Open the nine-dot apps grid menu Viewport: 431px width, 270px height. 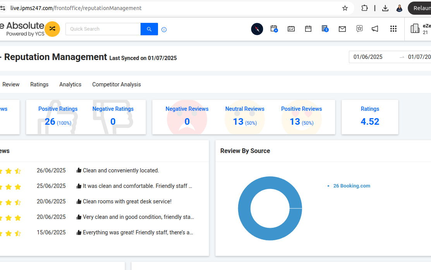coord(393,29)
